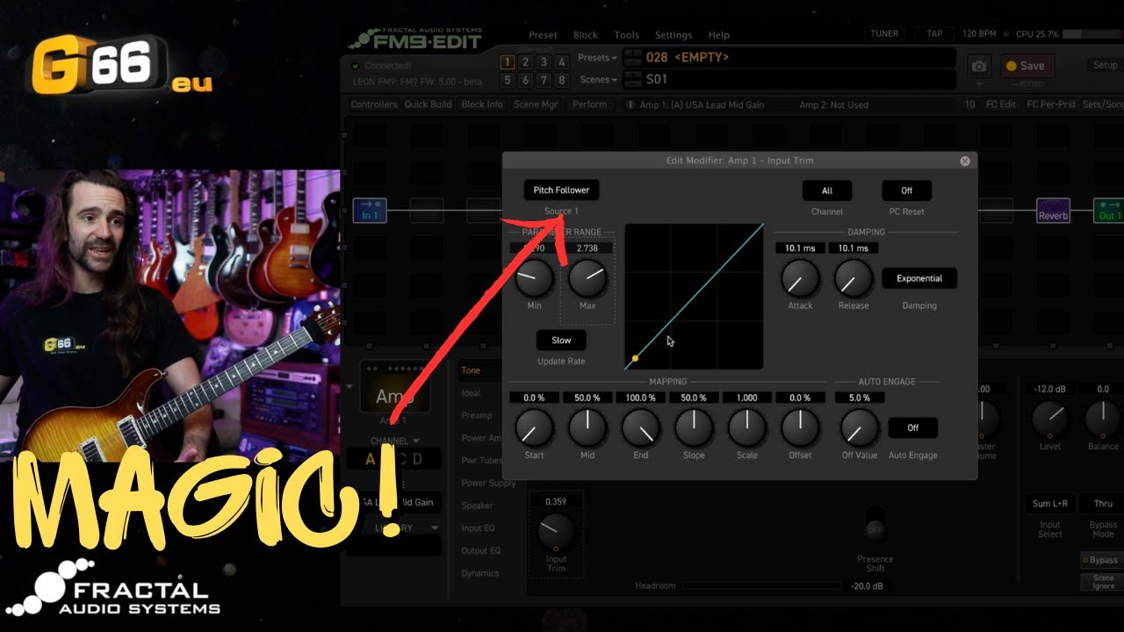The height and width of the screenshot is (632, 1124).
Task: Select scene button 1
Action: [x=507, y=61]
